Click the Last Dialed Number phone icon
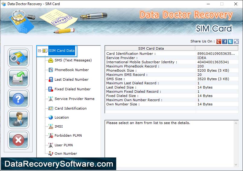 tap(51, 79)
